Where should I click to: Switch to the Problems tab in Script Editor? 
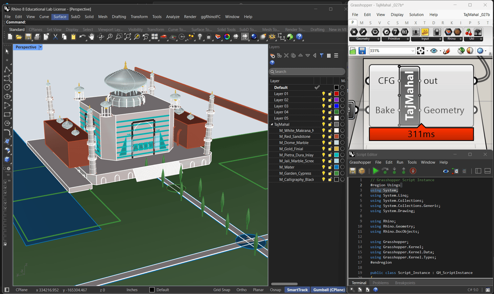[380, 283]
